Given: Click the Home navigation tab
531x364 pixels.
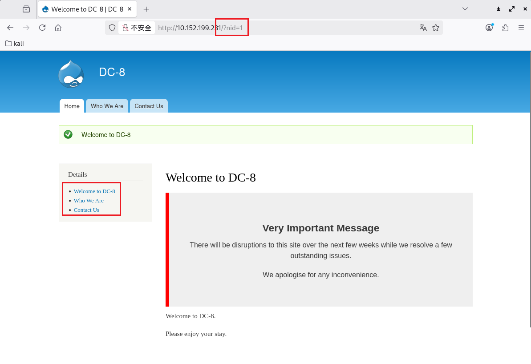Looking at the screenshot, I should [72, 106].
